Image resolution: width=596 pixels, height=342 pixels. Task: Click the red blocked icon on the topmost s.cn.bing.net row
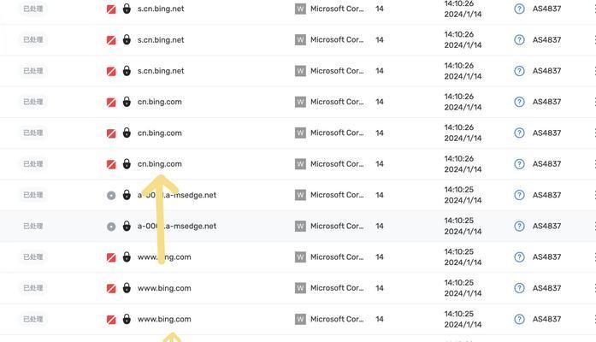click(x=111, y=9)
